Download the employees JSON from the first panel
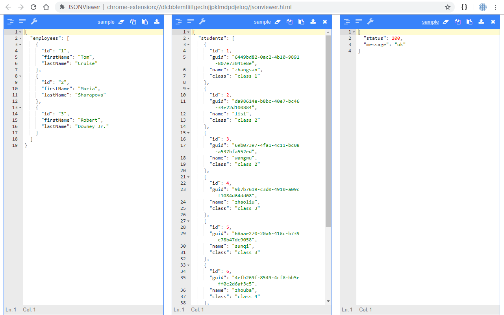The image size is (504, 315). click(156, 22)
